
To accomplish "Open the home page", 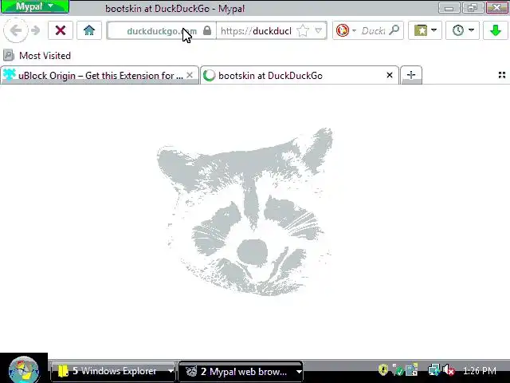I will 89,30.
